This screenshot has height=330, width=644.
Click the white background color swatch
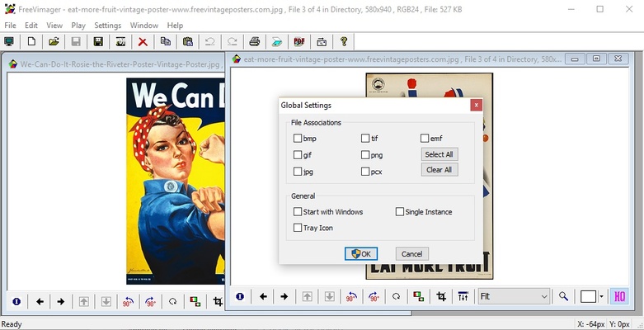pos(588,296)
